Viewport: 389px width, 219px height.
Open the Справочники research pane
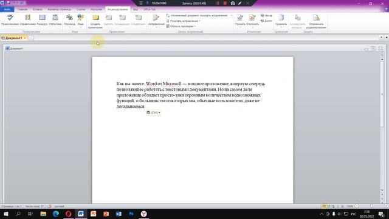tap(28, 20)
